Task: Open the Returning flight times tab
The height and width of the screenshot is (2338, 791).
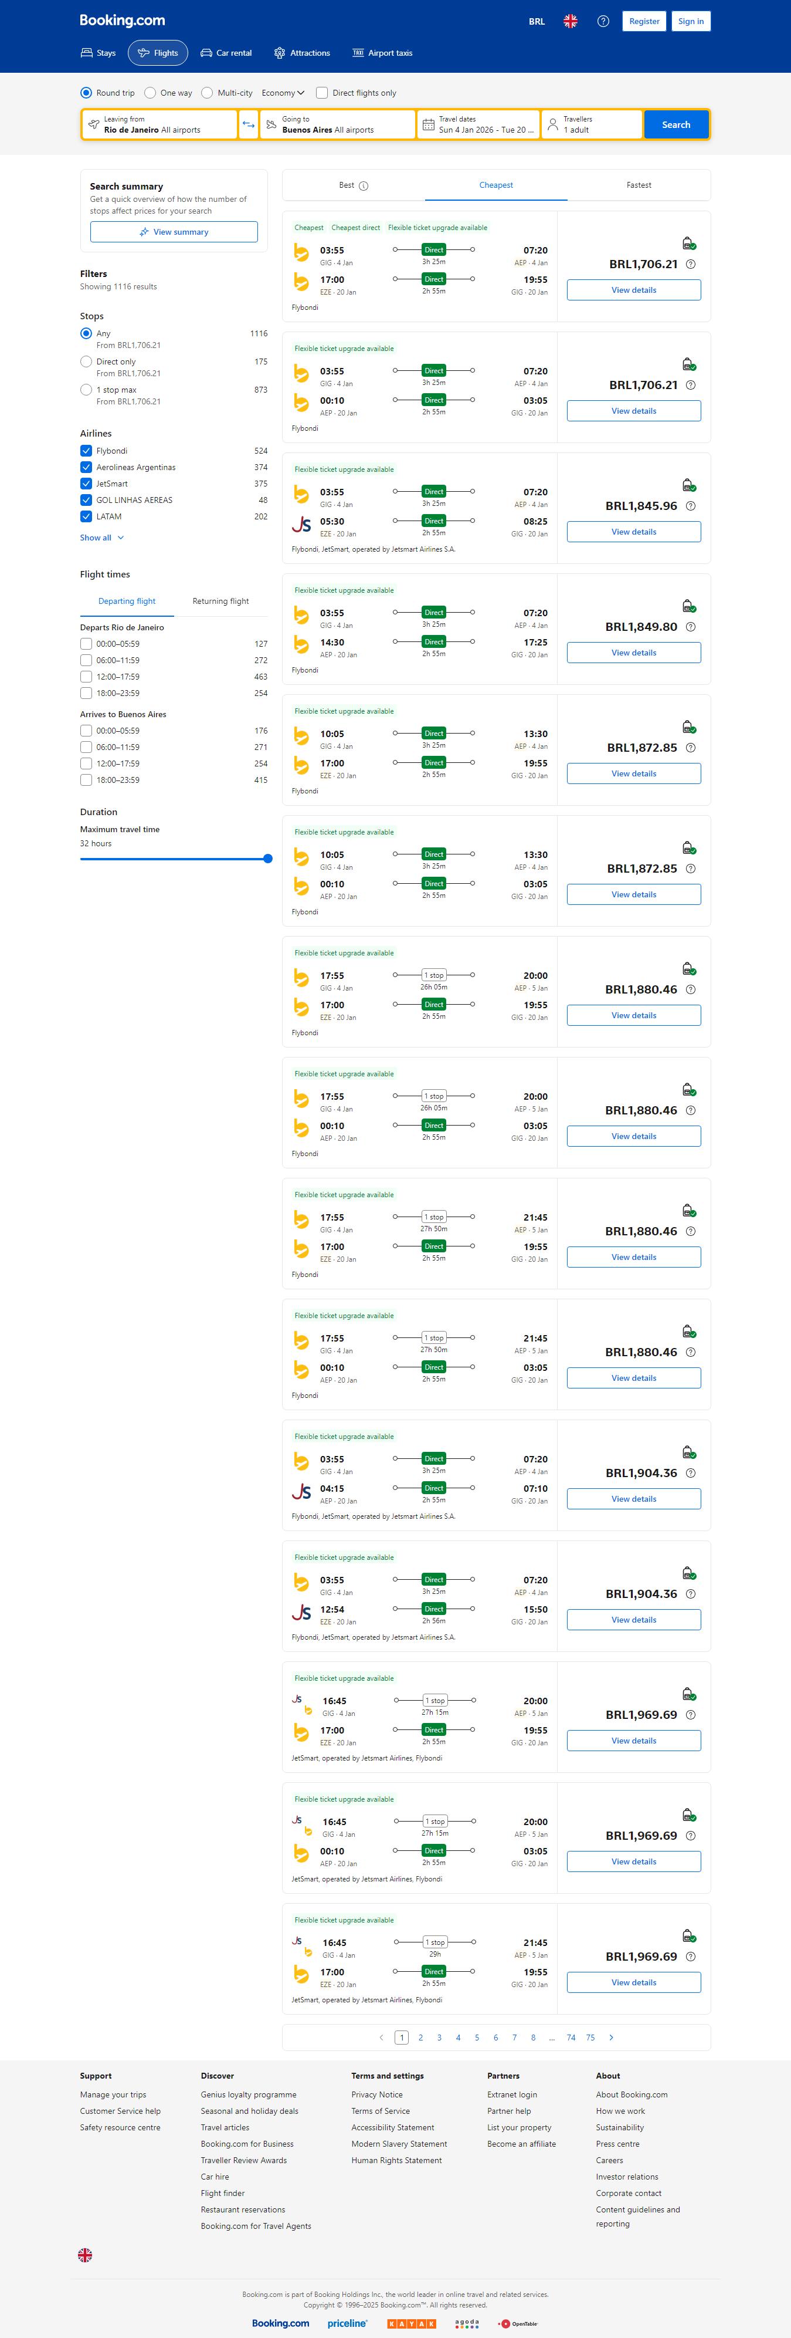Action: pyautogui.click(x=220, y=601)
